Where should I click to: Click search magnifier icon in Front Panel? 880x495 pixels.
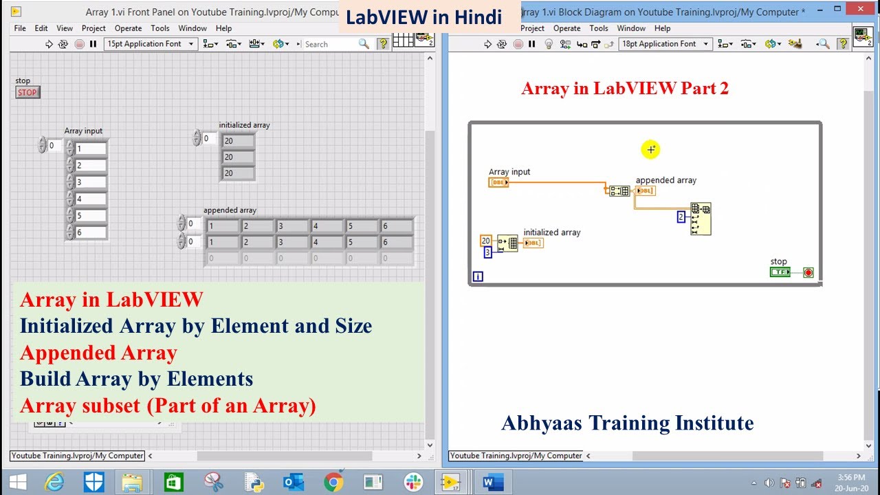coord(364,44)
